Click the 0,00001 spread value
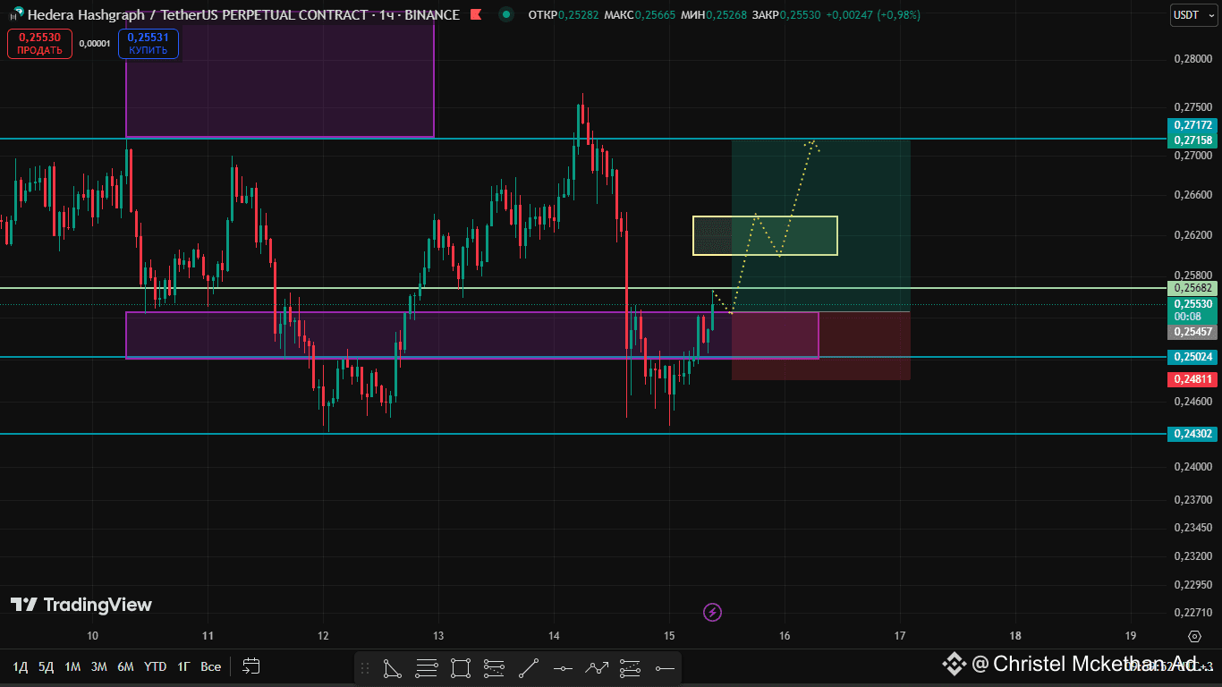 click(95, 43)
